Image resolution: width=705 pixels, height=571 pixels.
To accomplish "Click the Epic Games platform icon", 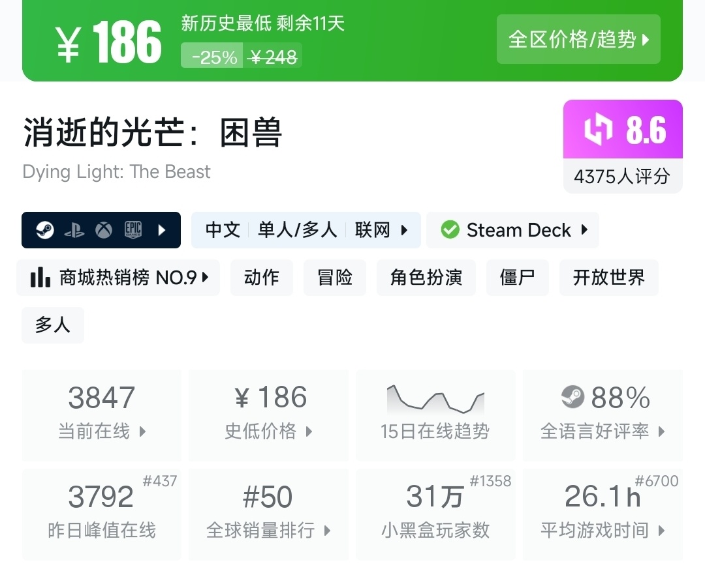I will pyautogui.click(x=133, y=230).
